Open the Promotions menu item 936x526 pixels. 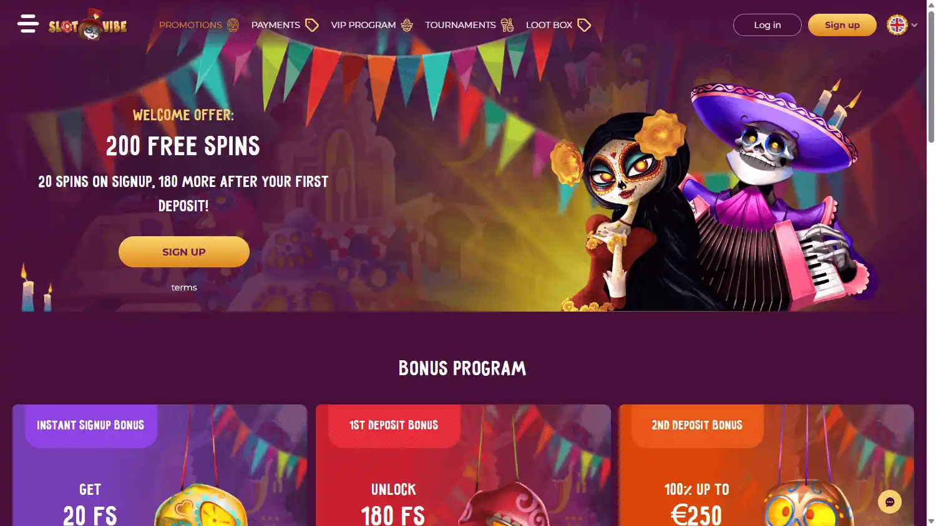pyautogui.click(x=190, y=25)
